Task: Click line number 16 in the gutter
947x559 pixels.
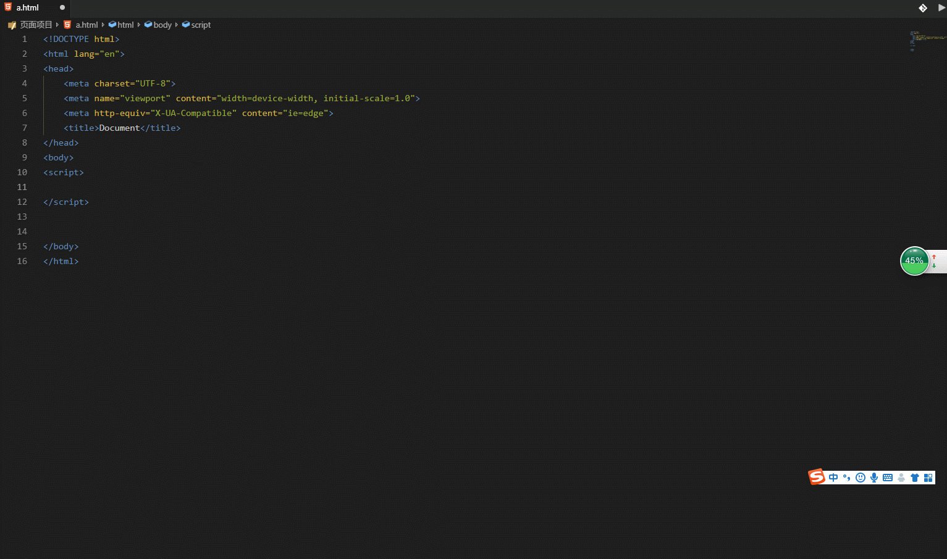Action: [x=22, y=261]
